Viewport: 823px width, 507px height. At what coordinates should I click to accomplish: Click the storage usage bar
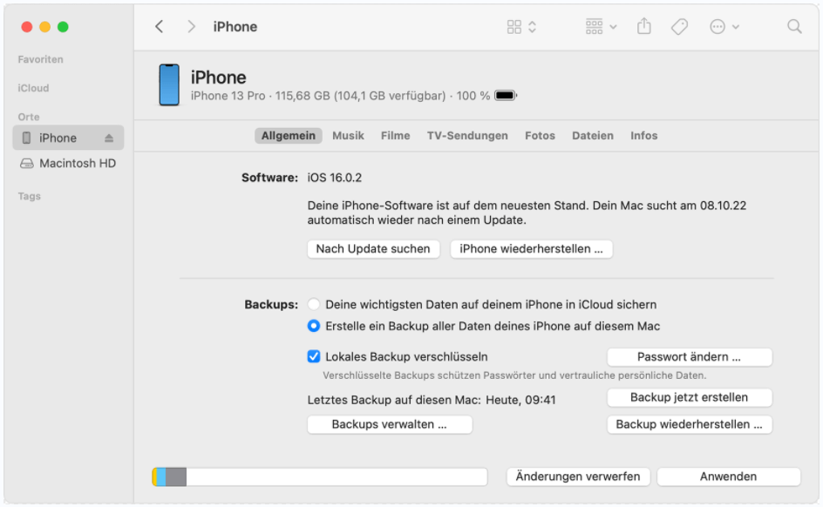click(319, 477)
